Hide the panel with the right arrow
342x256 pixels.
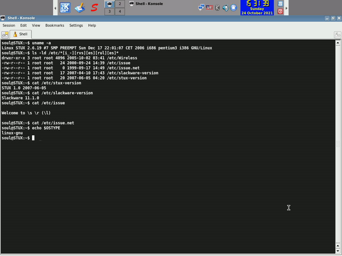[x=286, y=8]
